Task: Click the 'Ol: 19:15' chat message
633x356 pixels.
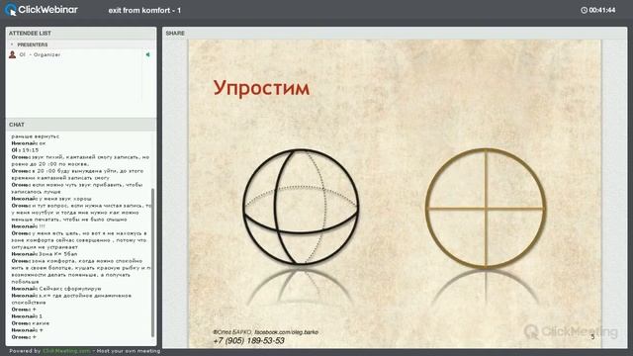Action: 25,150
